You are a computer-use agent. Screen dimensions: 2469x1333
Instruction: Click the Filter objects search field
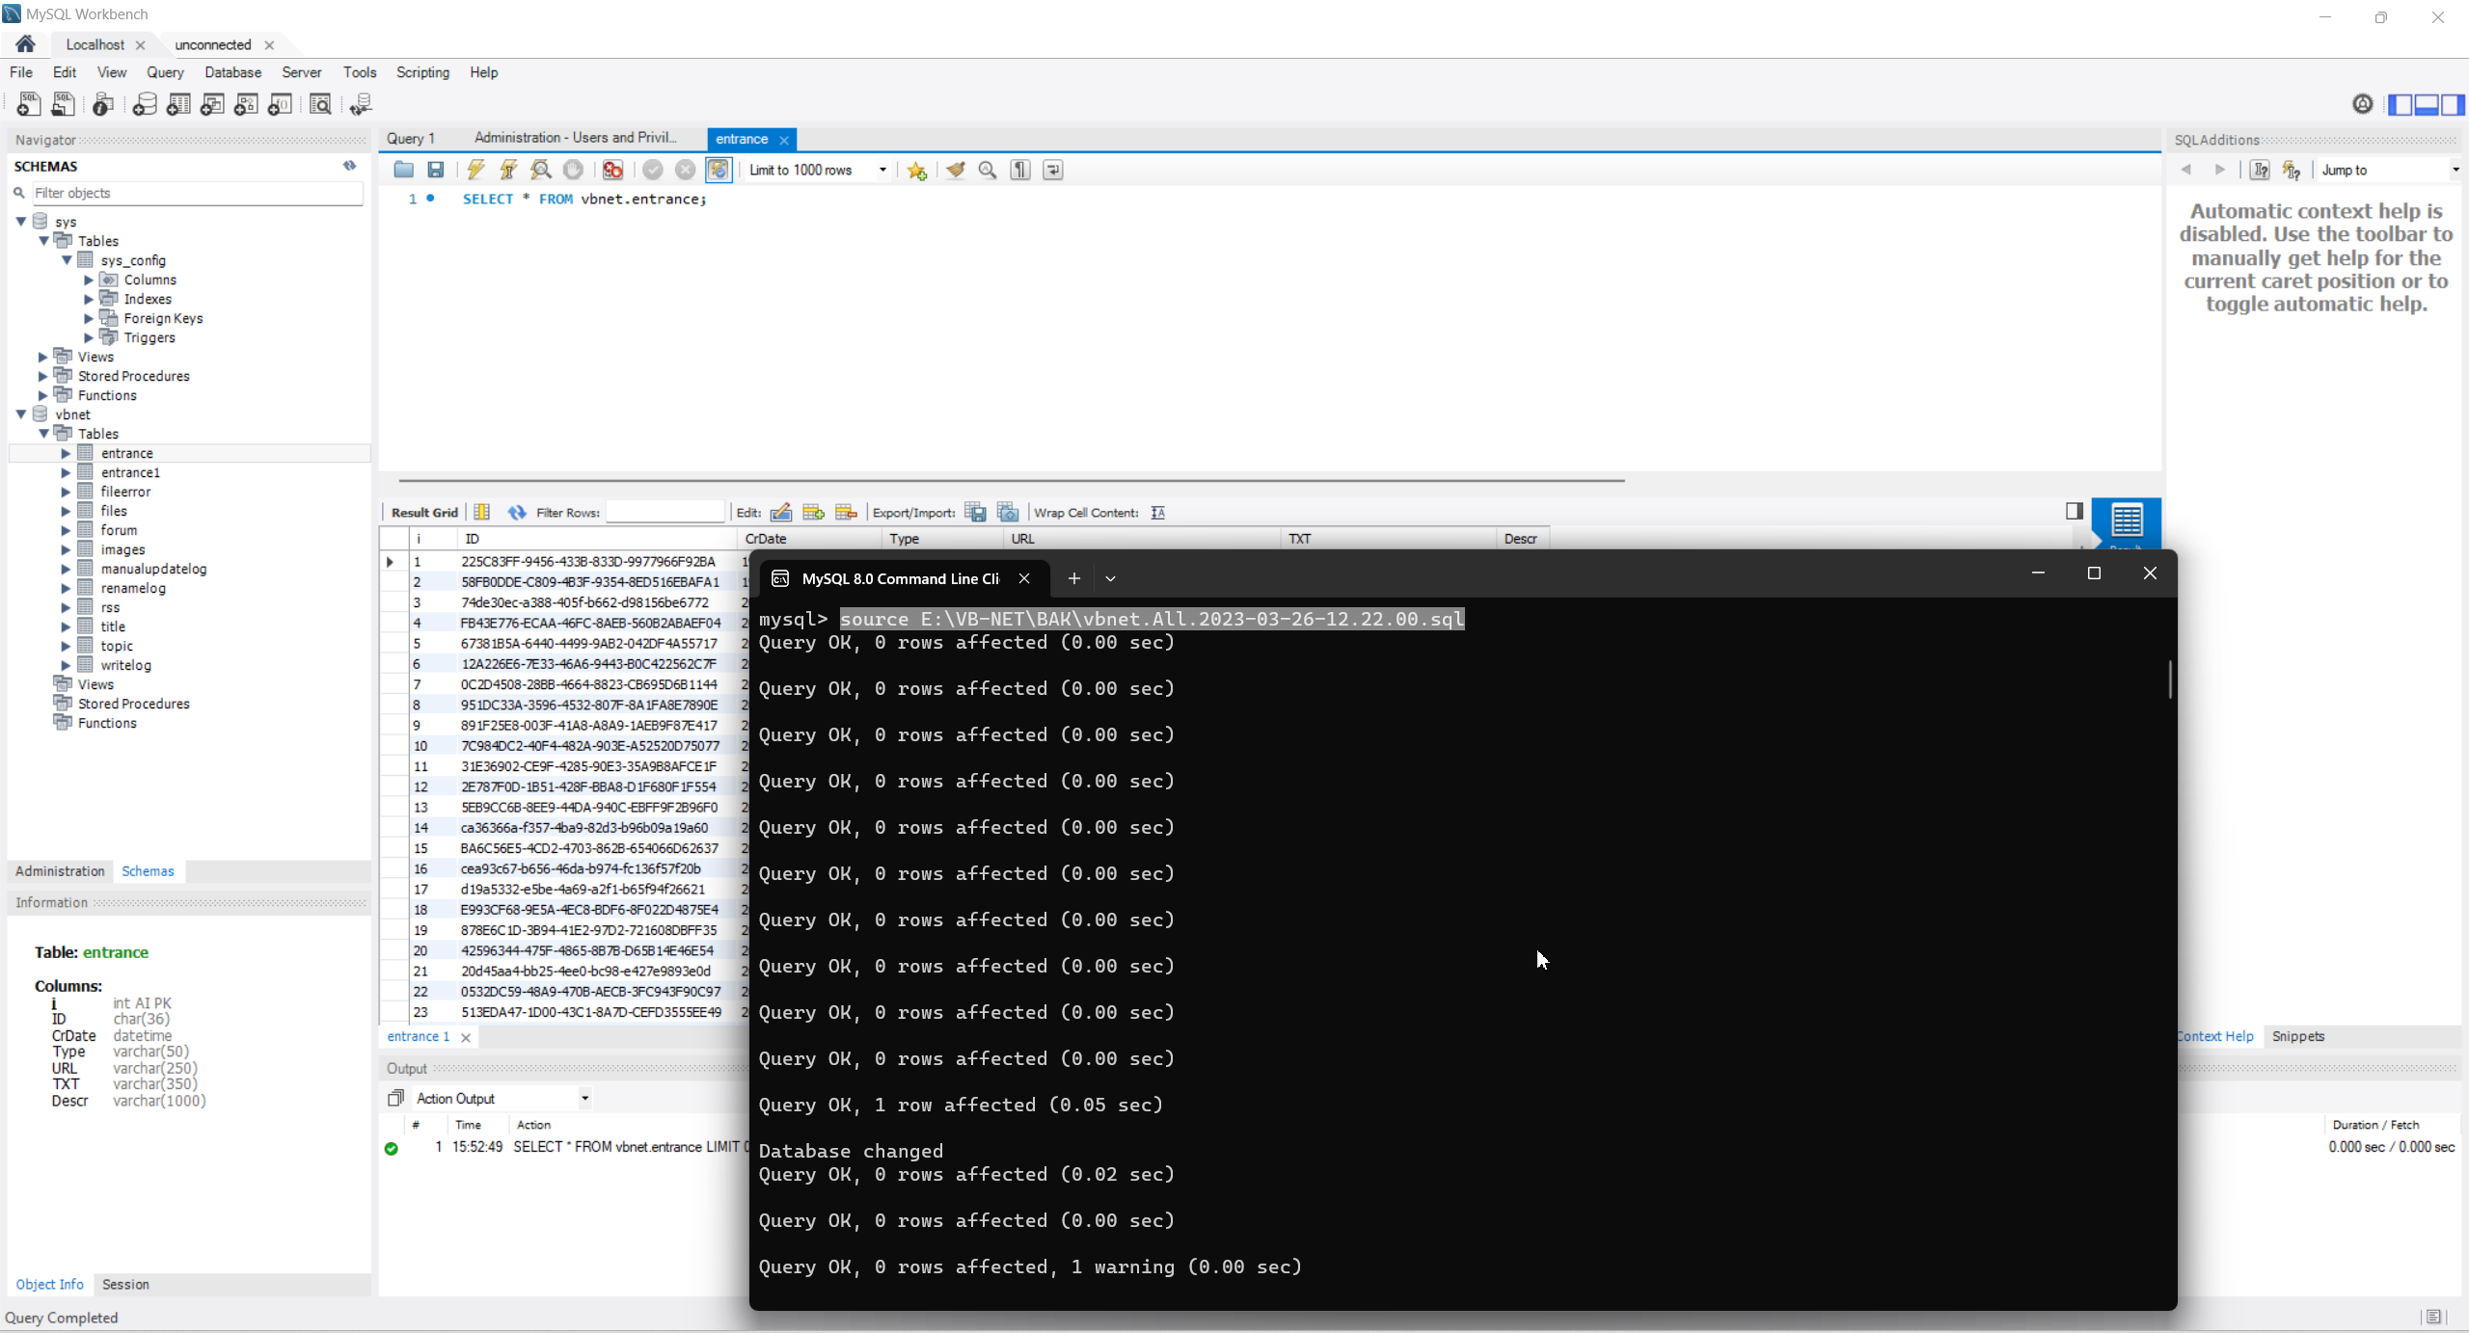click(x=198, y=193)
